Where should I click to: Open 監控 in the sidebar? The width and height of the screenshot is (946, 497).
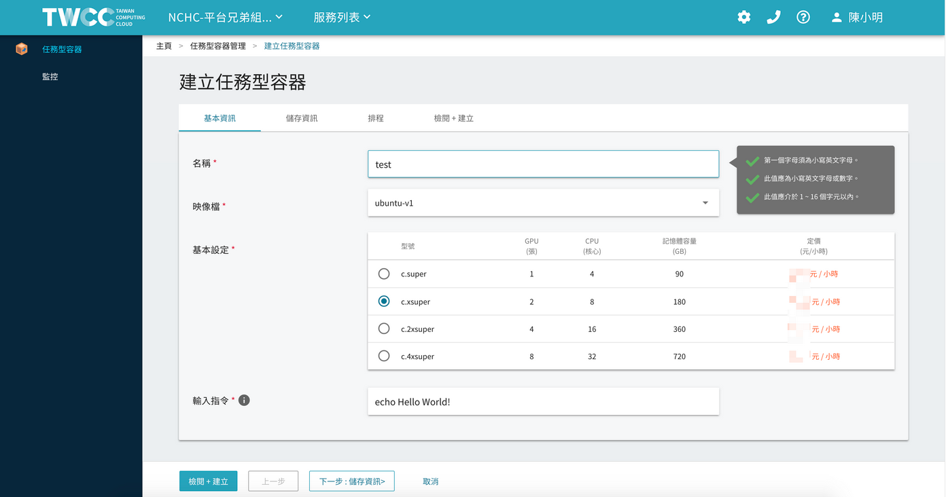click(x=50, y=77)
